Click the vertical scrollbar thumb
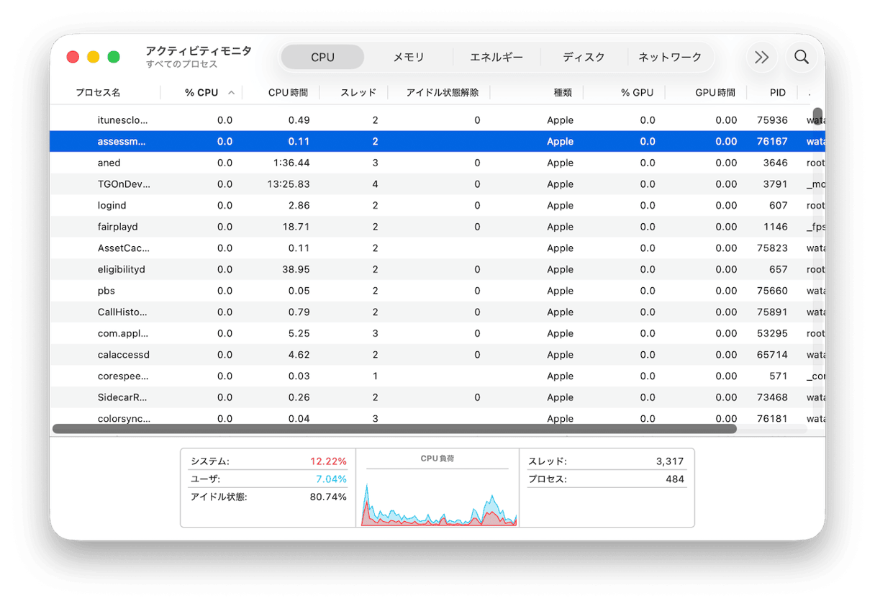The width and height of the screenshot is (875, 606). pos(817,117)
